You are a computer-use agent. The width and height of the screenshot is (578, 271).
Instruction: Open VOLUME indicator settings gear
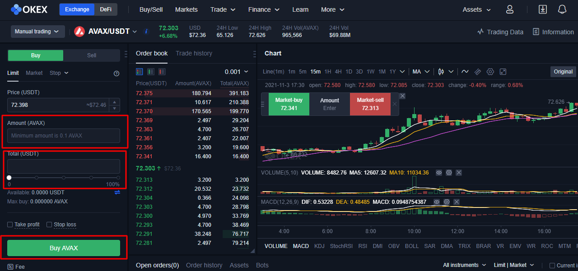(449, 173)
